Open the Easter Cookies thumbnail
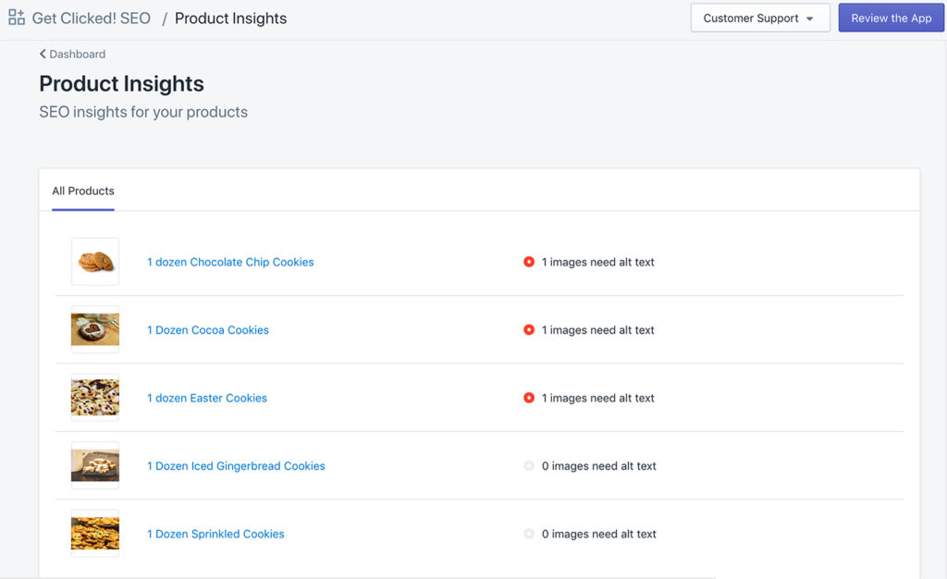 95,398
